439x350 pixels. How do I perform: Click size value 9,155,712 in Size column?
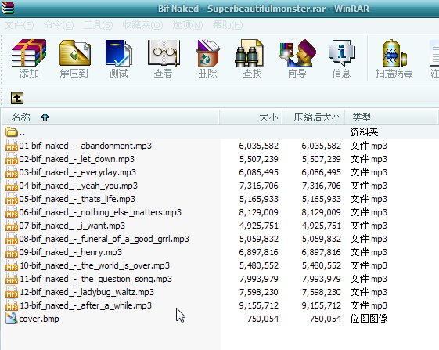coord(259,305)
